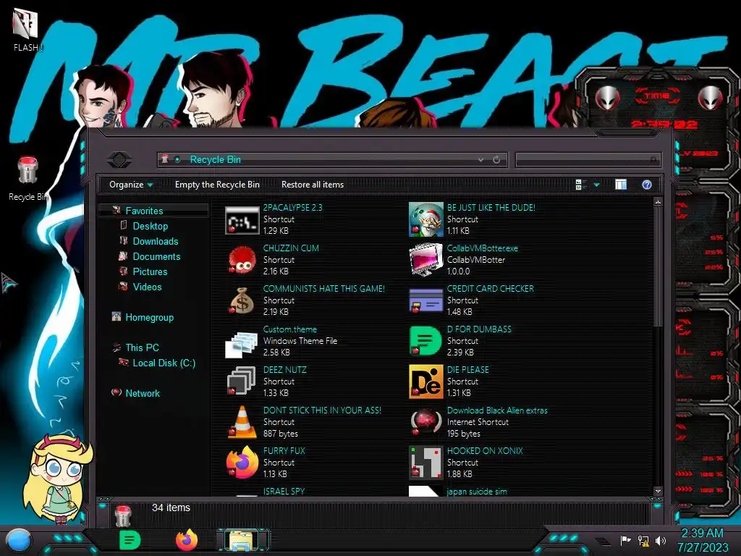Toggle the preview pane button
The image size is (741, 556).
[x=620, y=185]
